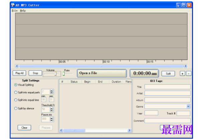This screenshot has height=140, width=199.
Task: Click the Play All button
Action: 19,73
